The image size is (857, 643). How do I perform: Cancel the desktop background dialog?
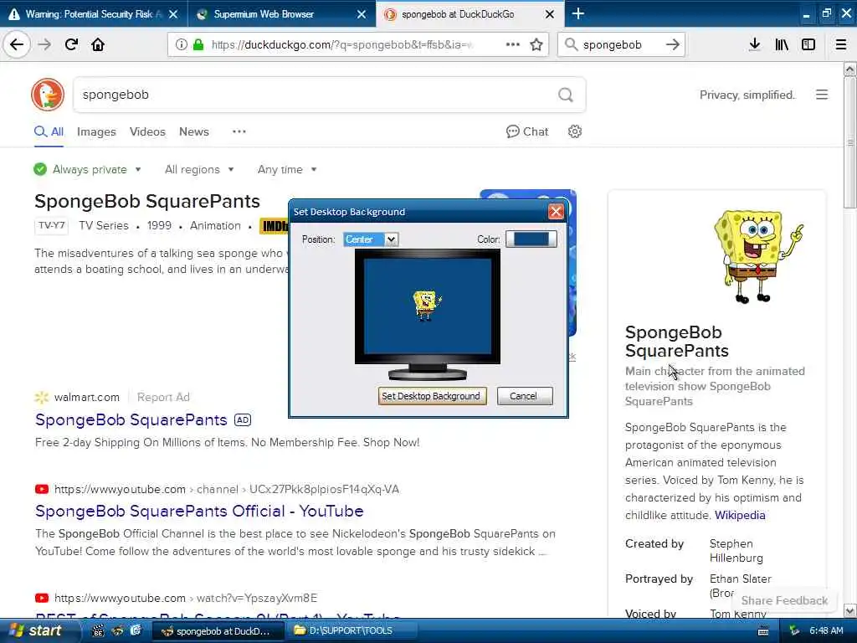pyautogui.click(x=525, y=396)
